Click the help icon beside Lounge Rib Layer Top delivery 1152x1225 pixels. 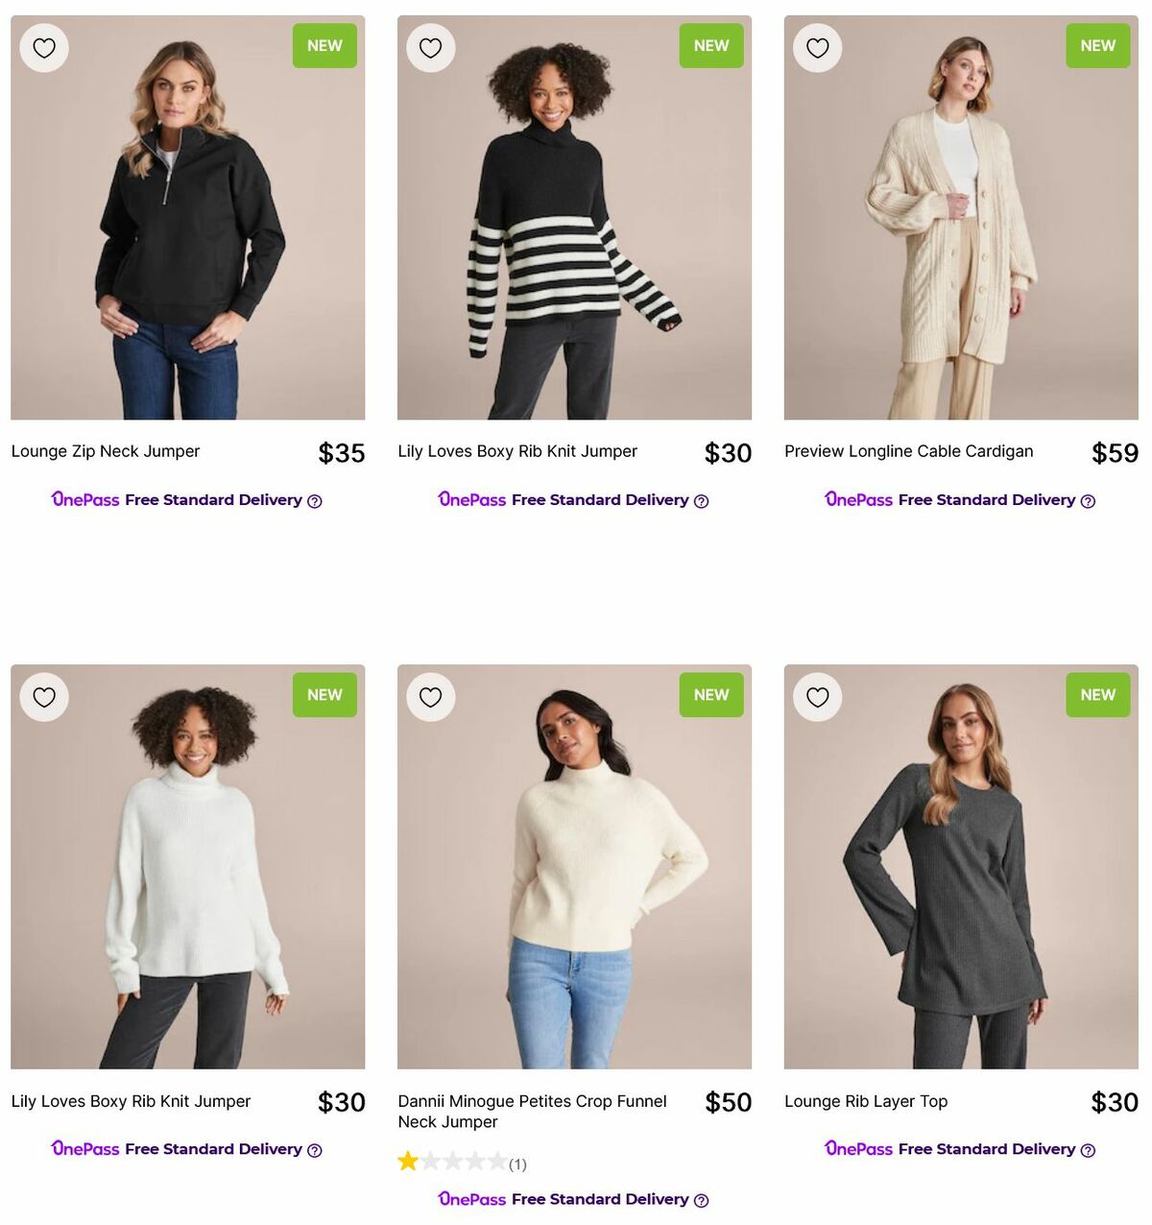coord(1087,1149)
